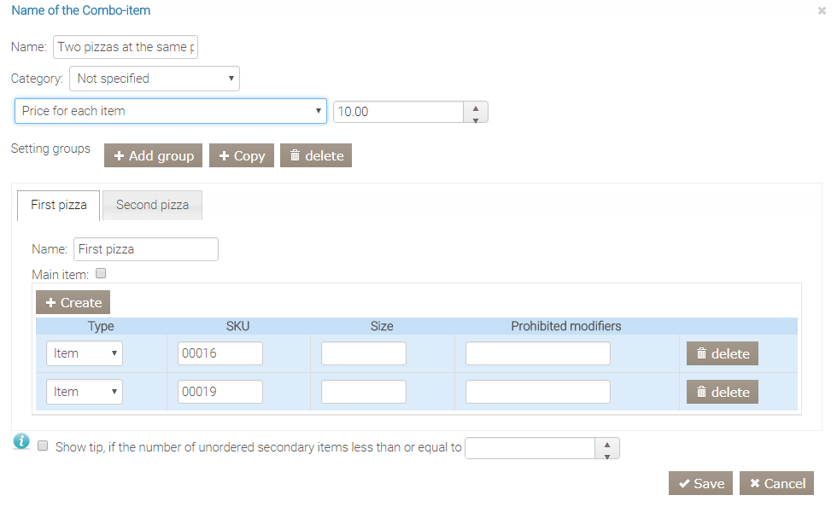Switch to the Second pizza tab
The width and height of the screenshot is (837, 507).
click(x=152, y=205)
